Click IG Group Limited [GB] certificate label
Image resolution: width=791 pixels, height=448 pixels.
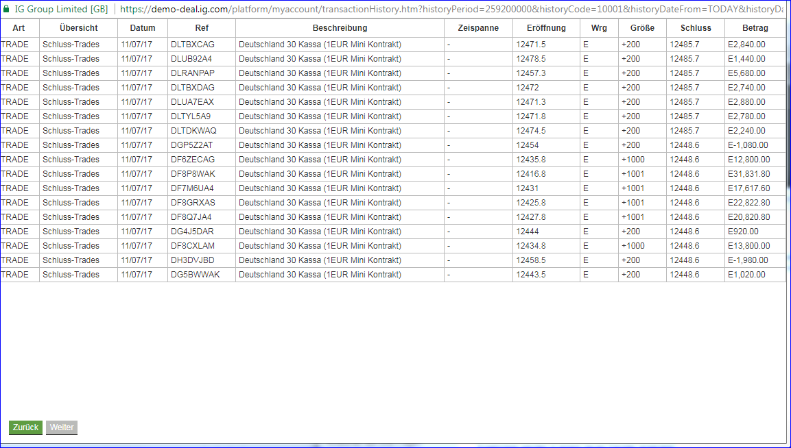click(x=61, y=9)
